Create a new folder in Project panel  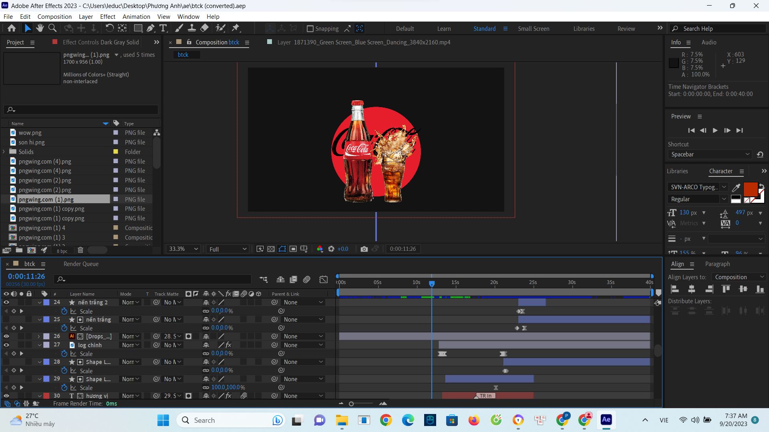(x=19, y=250)
